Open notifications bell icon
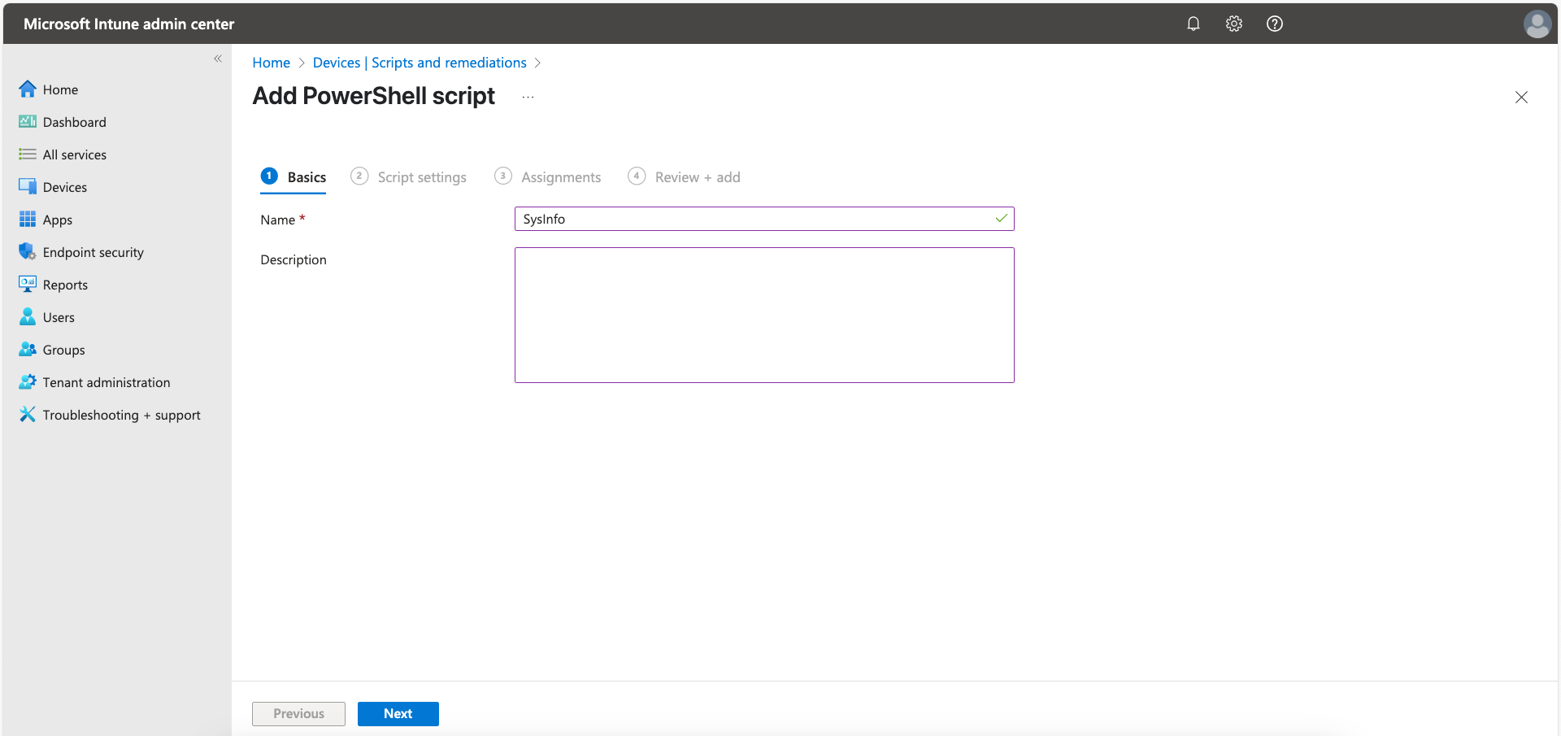The height and width of the screenshot is (736, 1561). [x=1193, y=24]
